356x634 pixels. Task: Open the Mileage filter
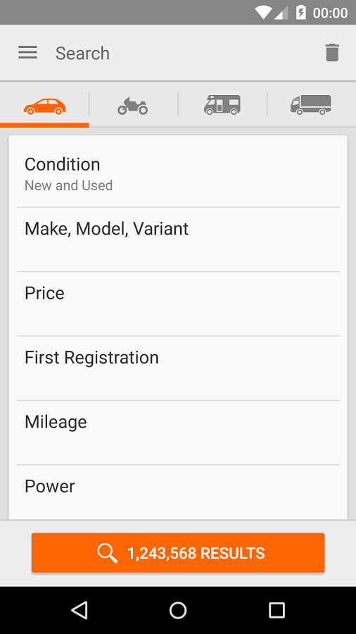click(178, 433)
